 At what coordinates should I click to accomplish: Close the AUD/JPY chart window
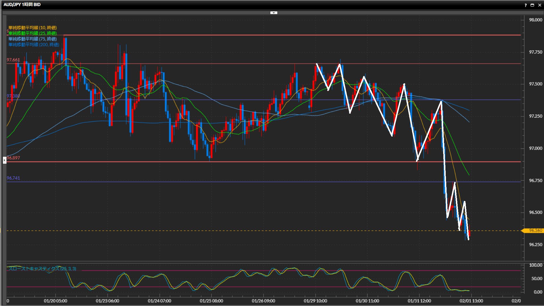(539, 5)
